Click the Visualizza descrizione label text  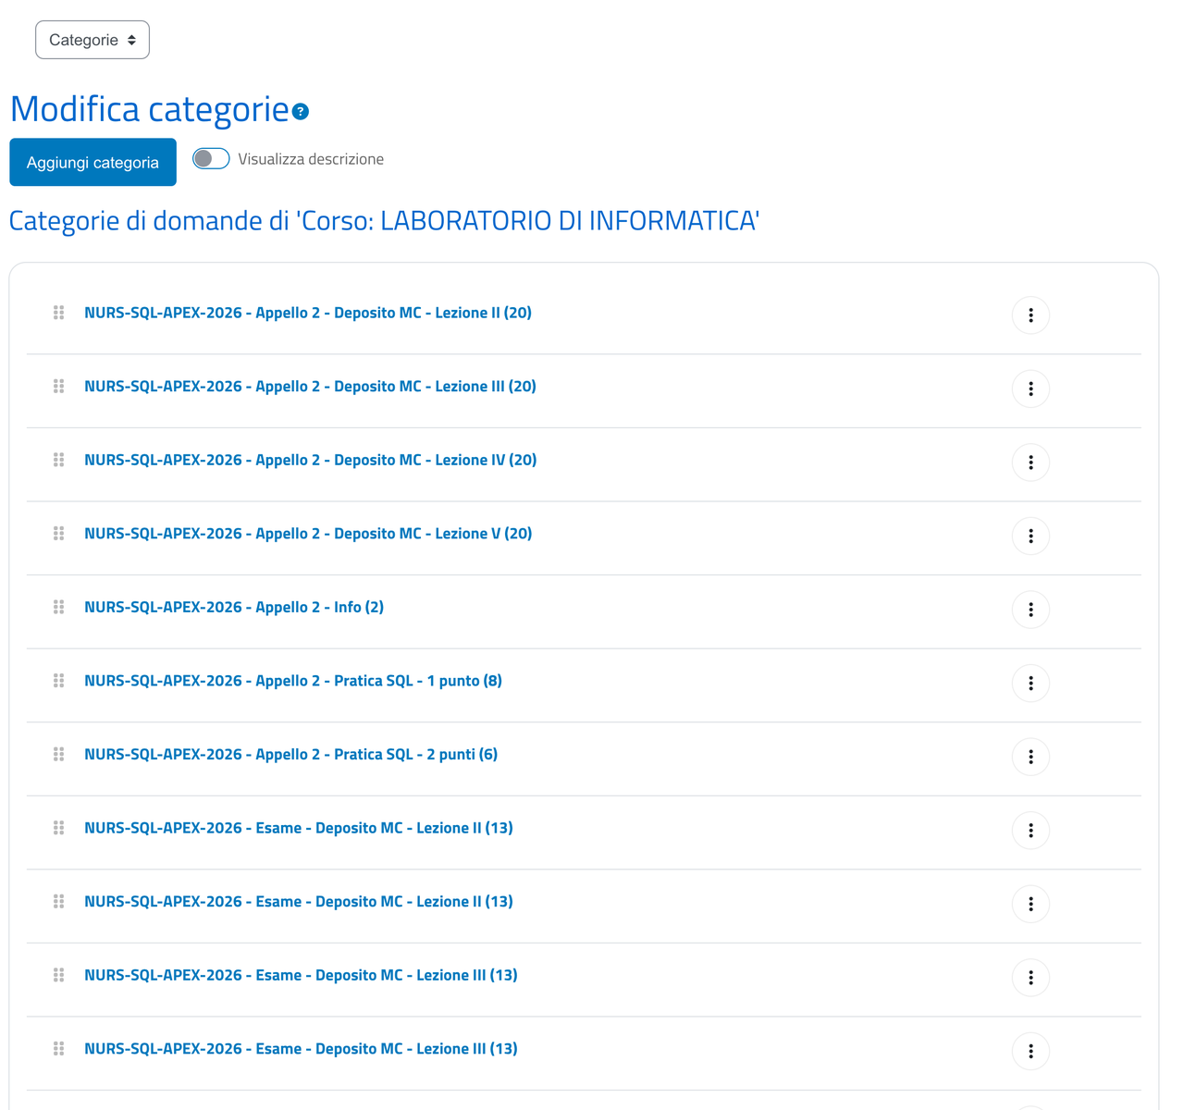[311, 159]
